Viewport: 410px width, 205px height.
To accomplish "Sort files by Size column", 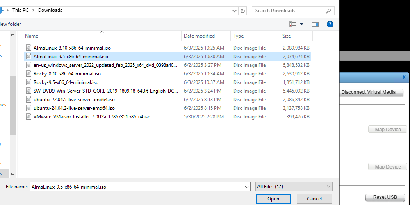I will (x=287, y=36).
